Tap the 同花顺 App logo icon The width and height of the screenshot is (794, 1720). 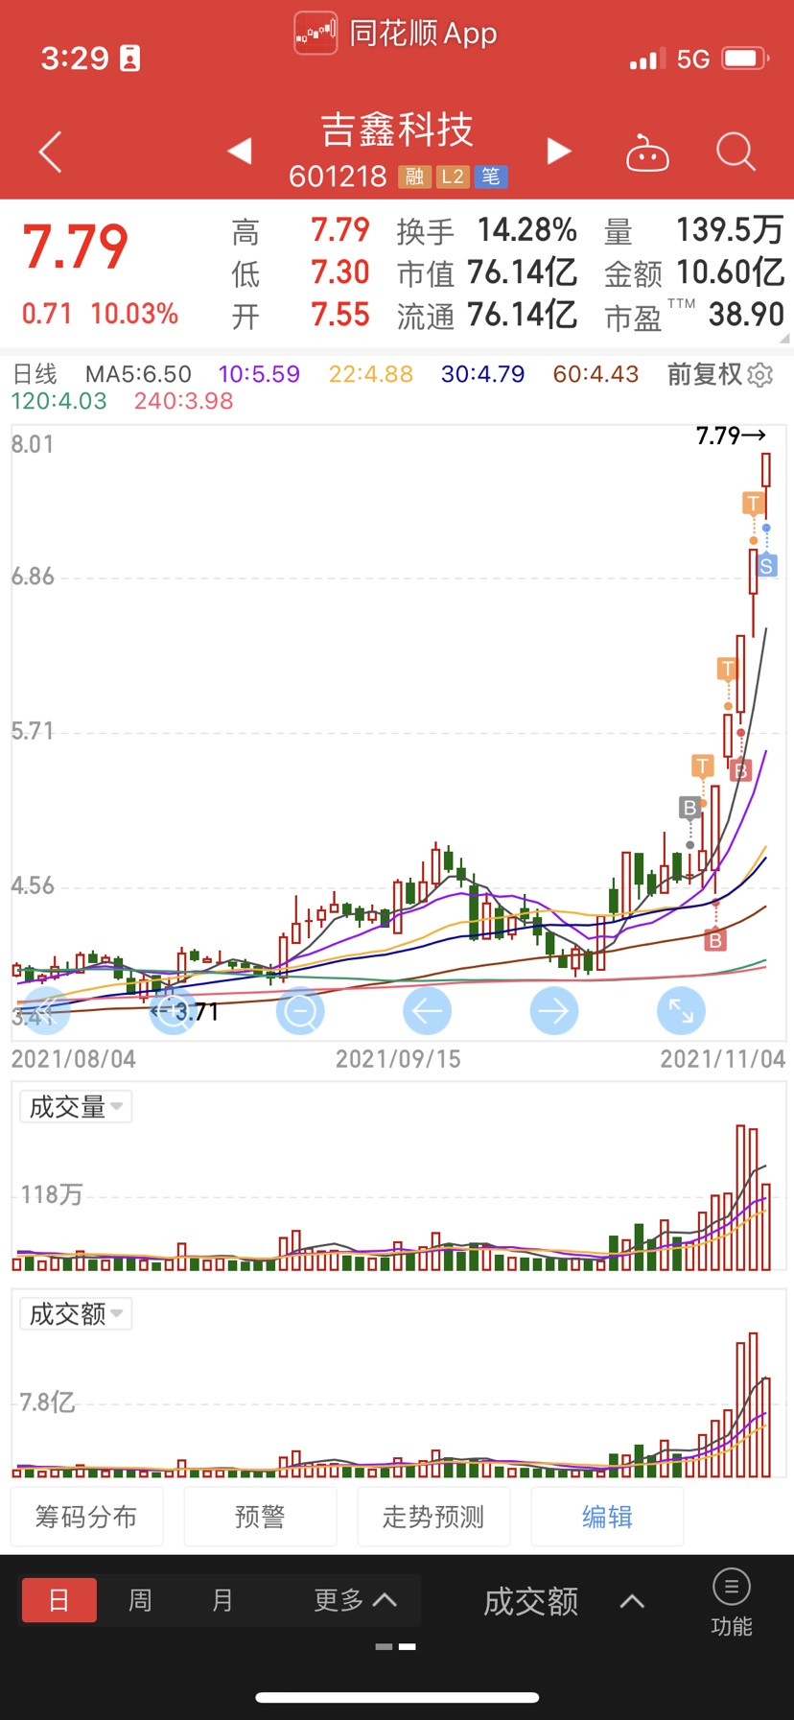click(x=315, y=34)
